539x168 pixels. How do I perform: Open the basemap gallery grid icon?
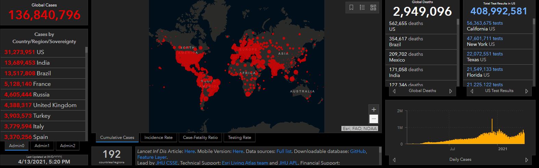point(373,8)
